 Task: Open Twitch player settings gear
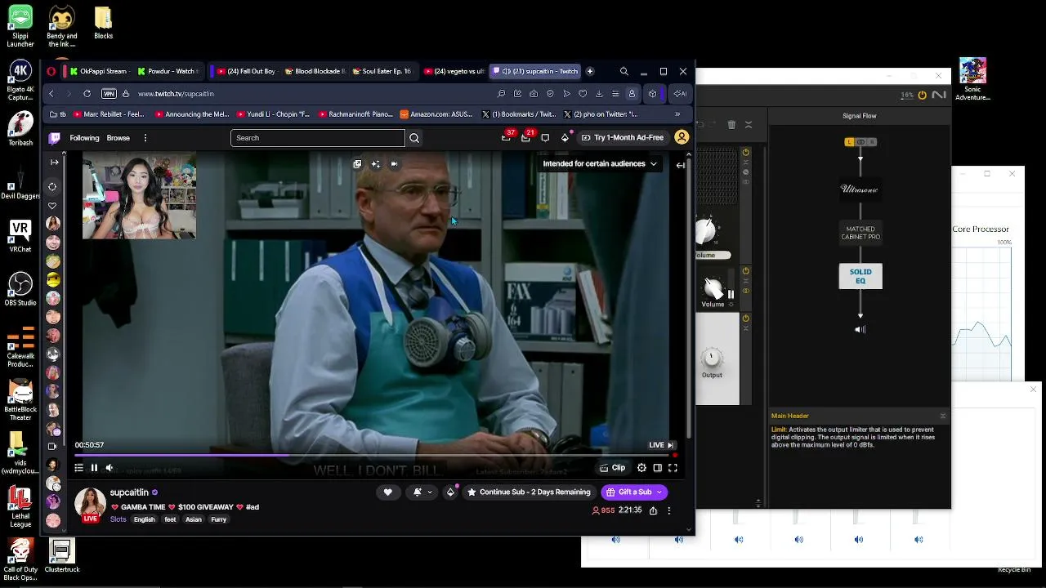641,468
